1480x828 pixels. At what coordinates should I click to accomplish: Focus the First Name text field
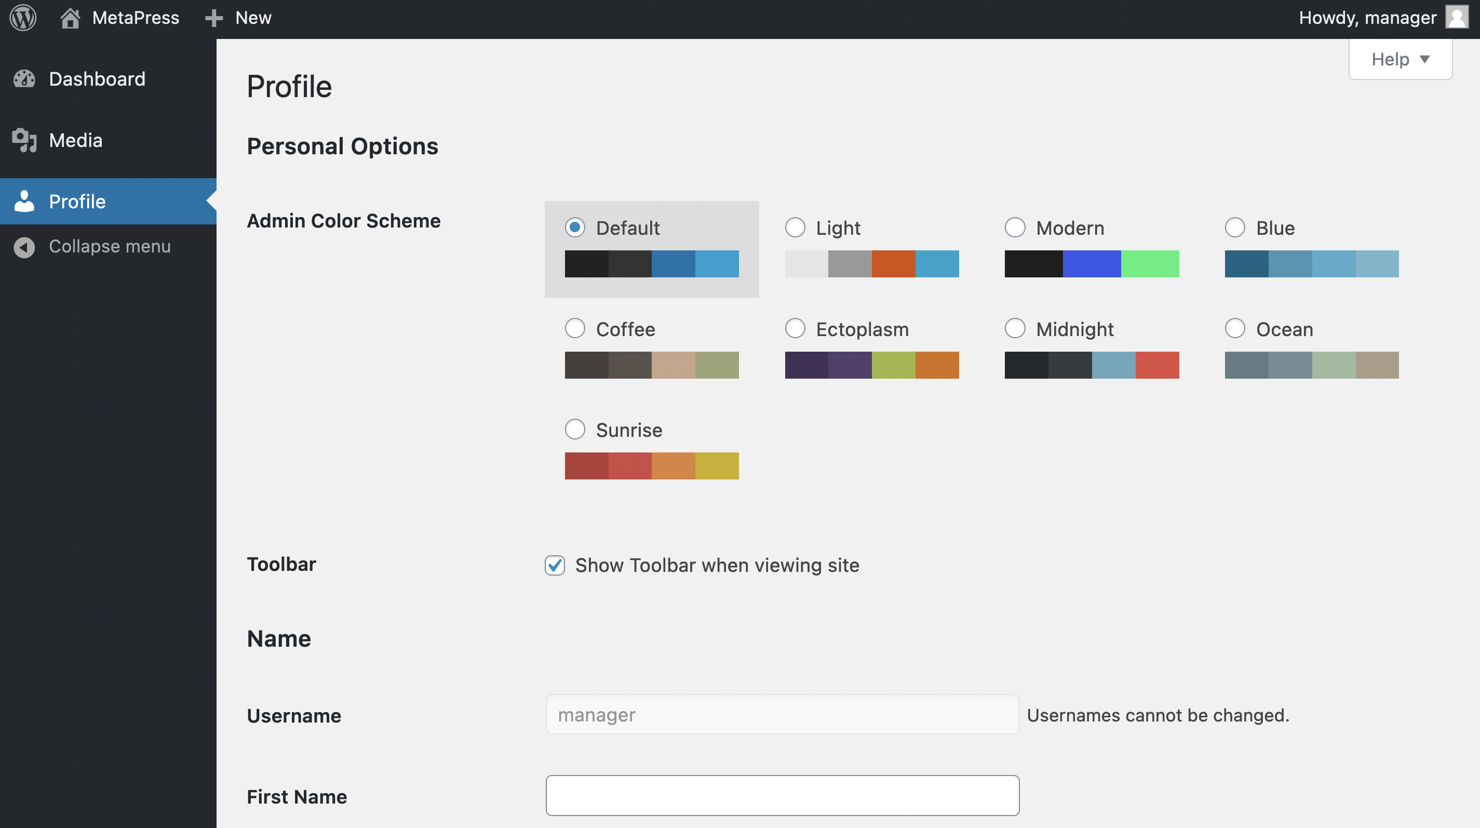782,795
